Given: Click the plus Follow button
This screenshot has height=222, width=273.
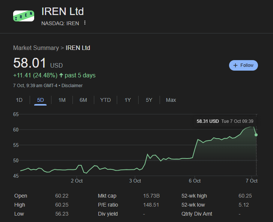Looking at the screenshot, I should 243,65.
